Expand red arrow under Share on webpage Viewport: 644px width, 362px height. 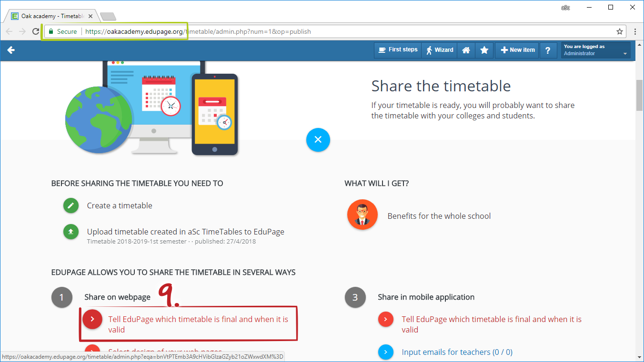pos(92,319)
